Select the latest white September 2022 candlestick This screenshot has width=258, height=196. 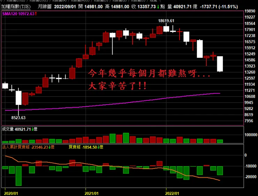(220, 64)
